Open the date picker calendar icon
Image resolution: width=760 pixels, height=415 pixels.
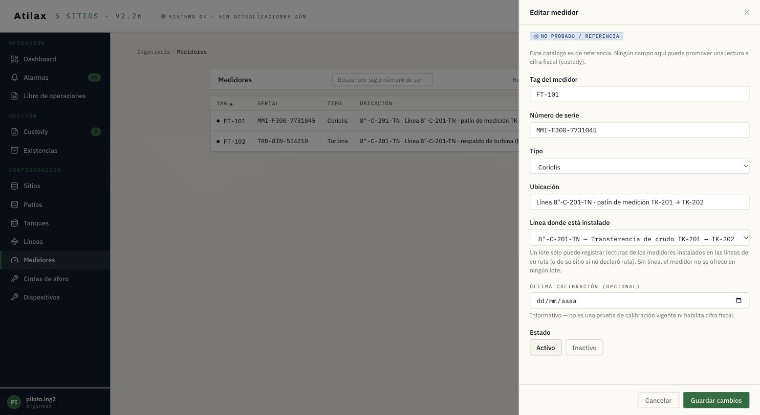tap(739, 301)
